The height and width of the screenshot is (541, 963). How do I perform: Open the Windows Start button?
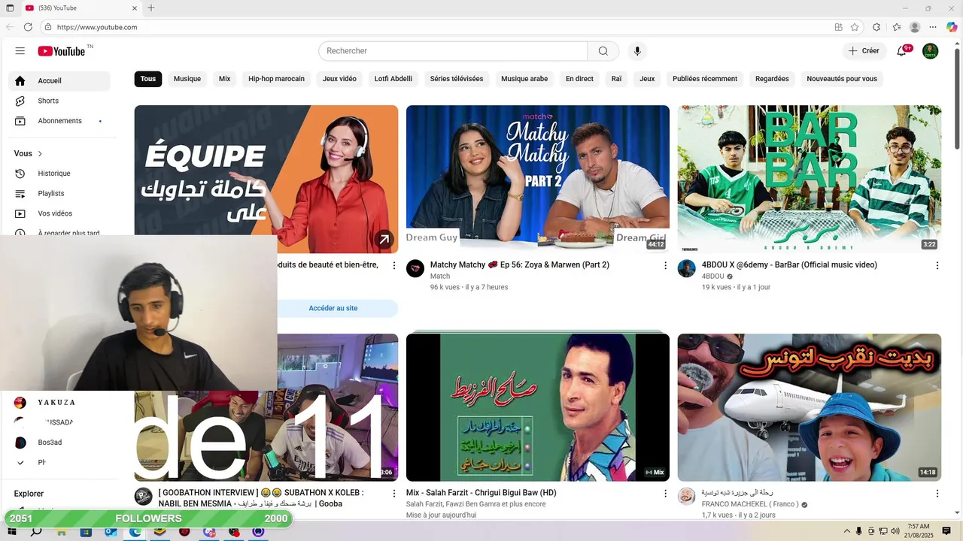pyautogui.click(x=12, y=531)
